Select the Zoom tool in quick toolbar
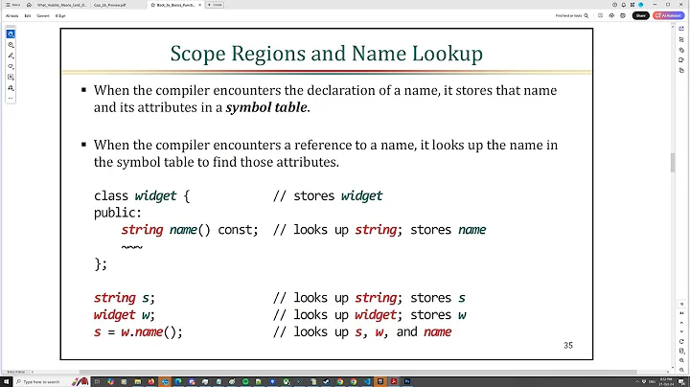The height and width of the screenshot is (387, 690). [11, 45]
